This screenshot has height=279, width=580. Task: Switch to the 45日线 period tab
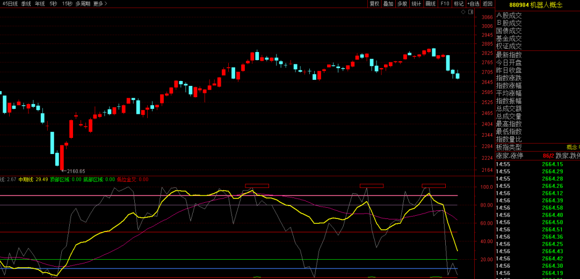click(x=10, y=4)
